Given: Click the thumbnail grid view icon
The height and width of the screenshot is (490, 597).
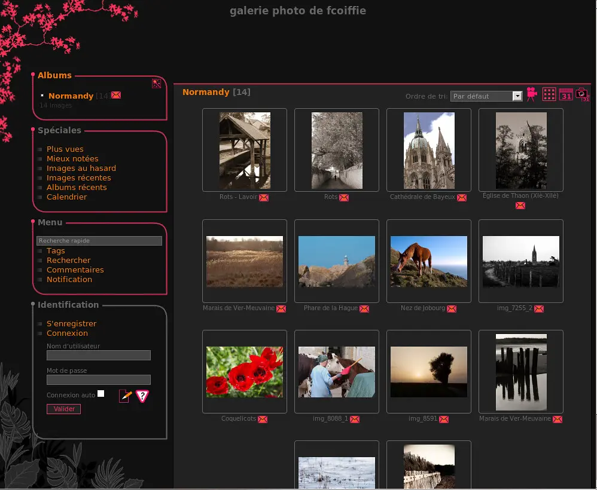Looking at the screenshot, I should tap(549, 94).
